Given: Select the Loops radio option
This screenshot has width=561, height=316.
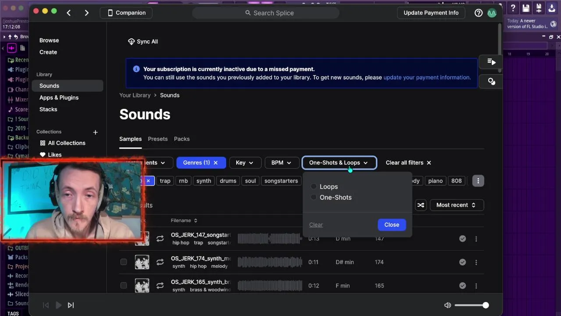Looking at the screenshot, I should [313, 187].
